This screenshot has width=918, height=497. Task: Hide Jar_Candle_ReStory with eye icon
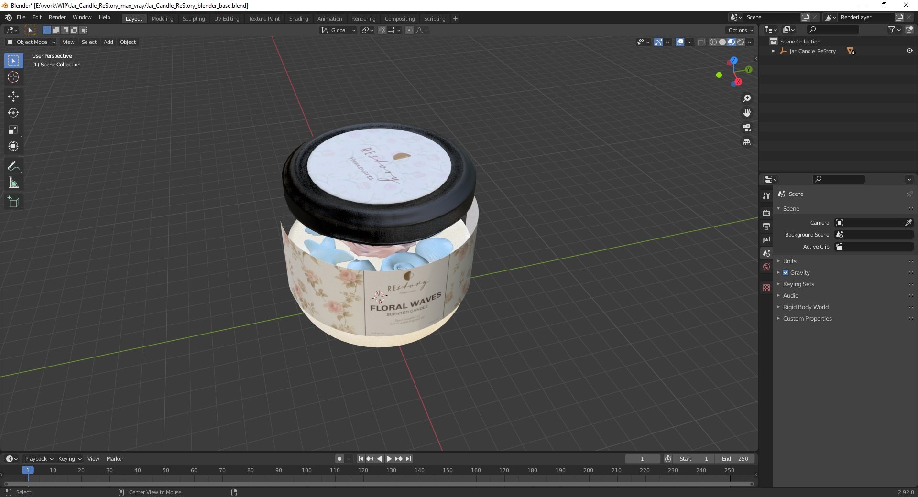(x=909, y=51)
